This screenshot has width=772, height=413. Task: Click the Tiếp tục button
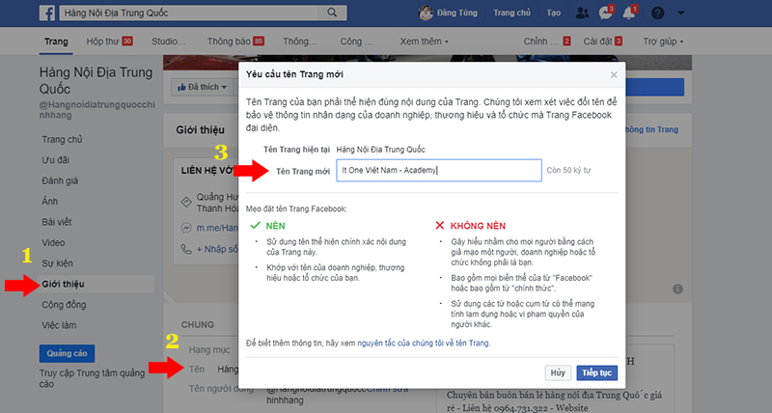596,372
